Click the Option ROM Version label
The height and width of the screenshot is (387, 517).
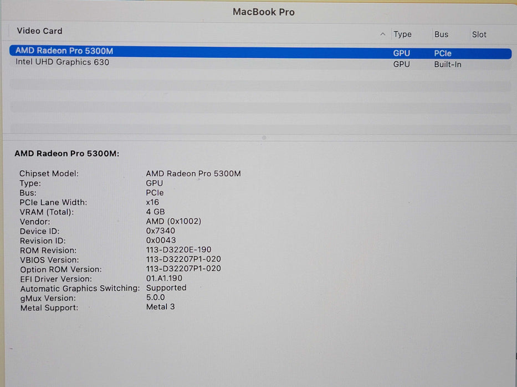(61, 270)
